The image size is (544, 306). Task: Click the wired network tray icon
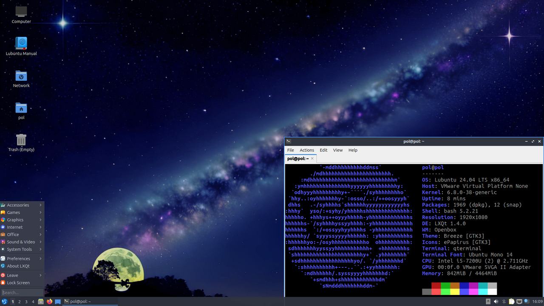tap(519, 302)
